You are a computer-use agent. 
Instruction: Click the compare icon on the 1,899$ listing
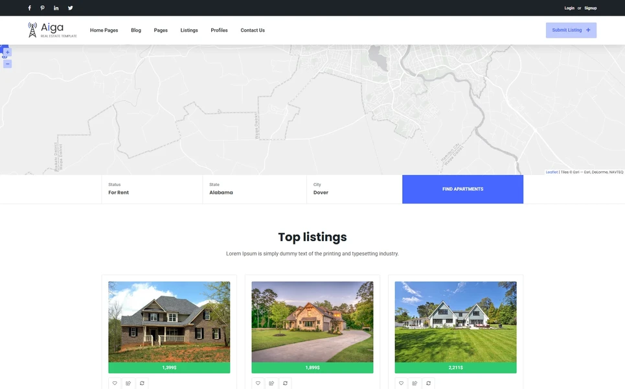pos(271,383)
